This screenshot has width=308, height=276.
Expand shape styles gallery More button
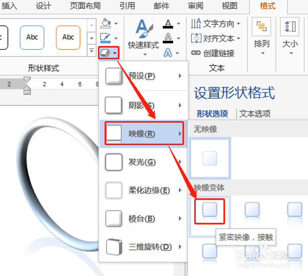coord(92,51)
